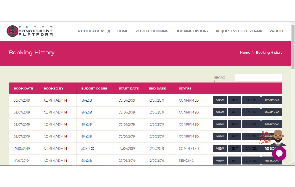
Task: Click the COMPLETED status cell
Action: 189,149
